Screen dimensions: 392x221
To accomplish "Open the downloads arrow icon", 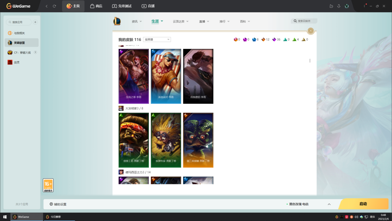I will point(339,6).
